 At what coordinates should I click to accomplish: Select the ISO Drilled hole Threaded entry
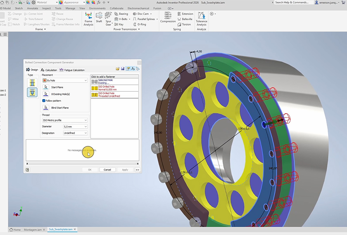pos(109,95)
